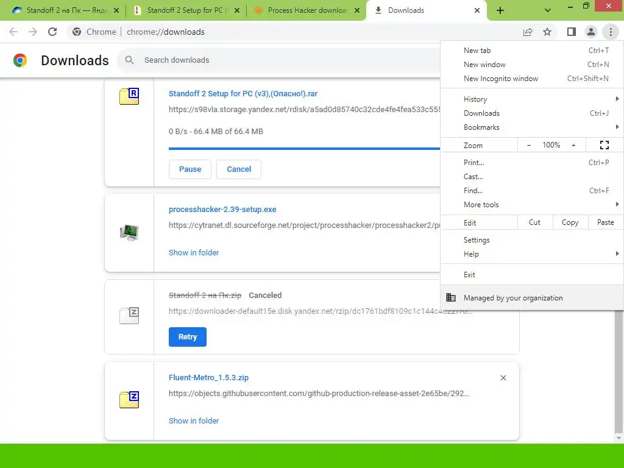Expand the Help submenu
Image resolution: width=624 pixels, height=468 pixels.
(x=532, y=254)
